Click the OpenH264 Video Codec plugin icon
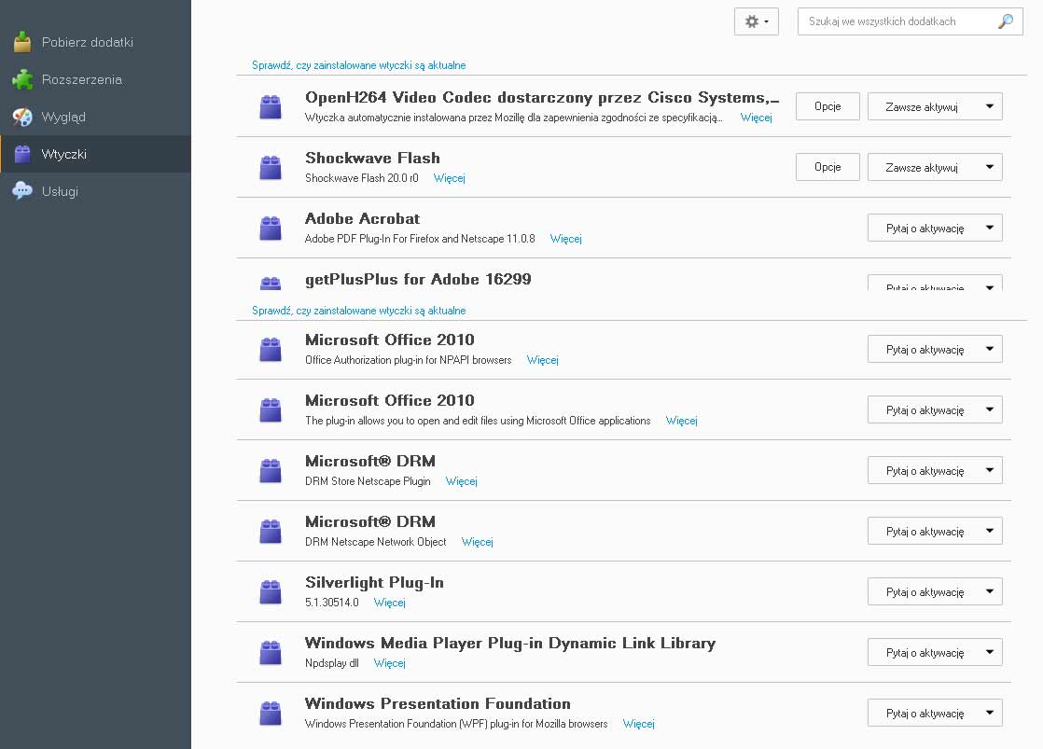The image size is (1043, 749). tap(270, 107)
